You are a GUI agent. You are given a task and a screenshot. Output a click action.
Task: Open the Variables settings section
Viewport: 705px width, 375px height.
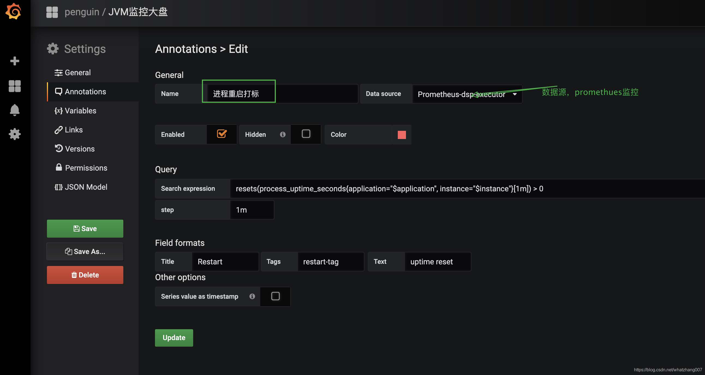pyautogui.click(x=80, y=111)
